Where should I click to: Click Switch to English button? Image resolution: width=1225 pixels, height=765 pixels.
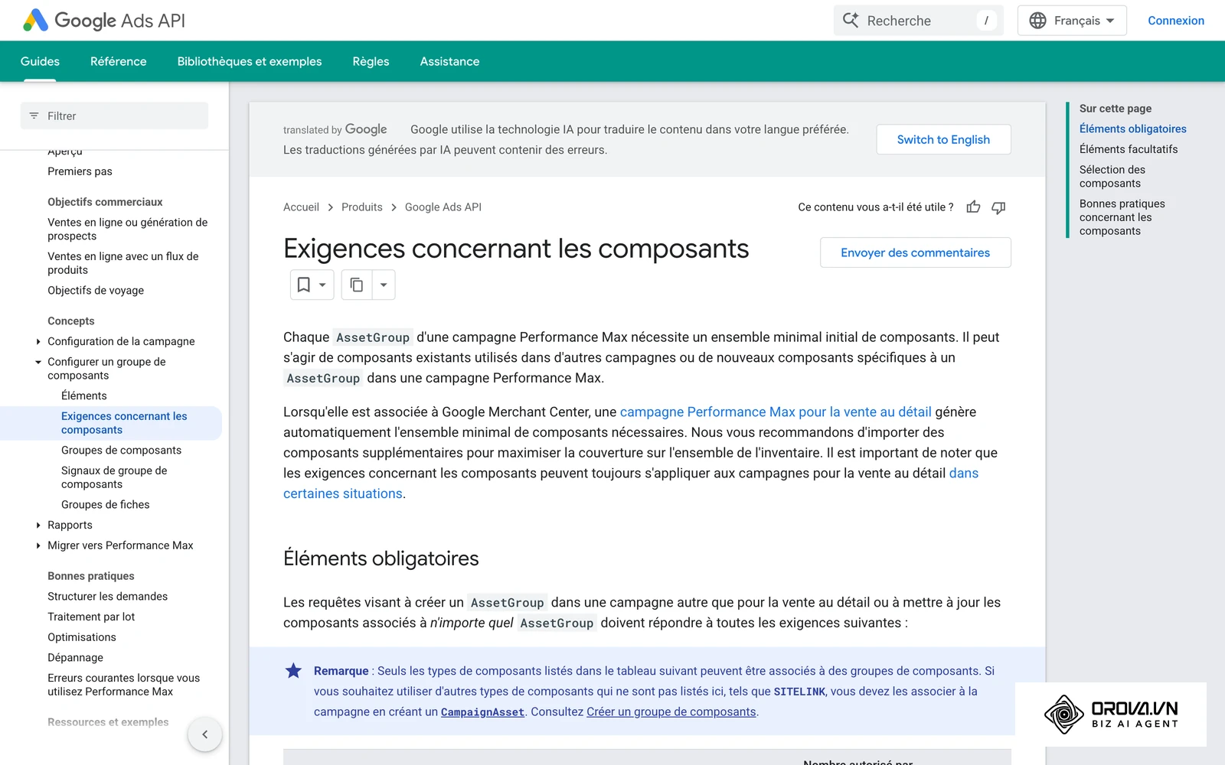coord(943,139)
